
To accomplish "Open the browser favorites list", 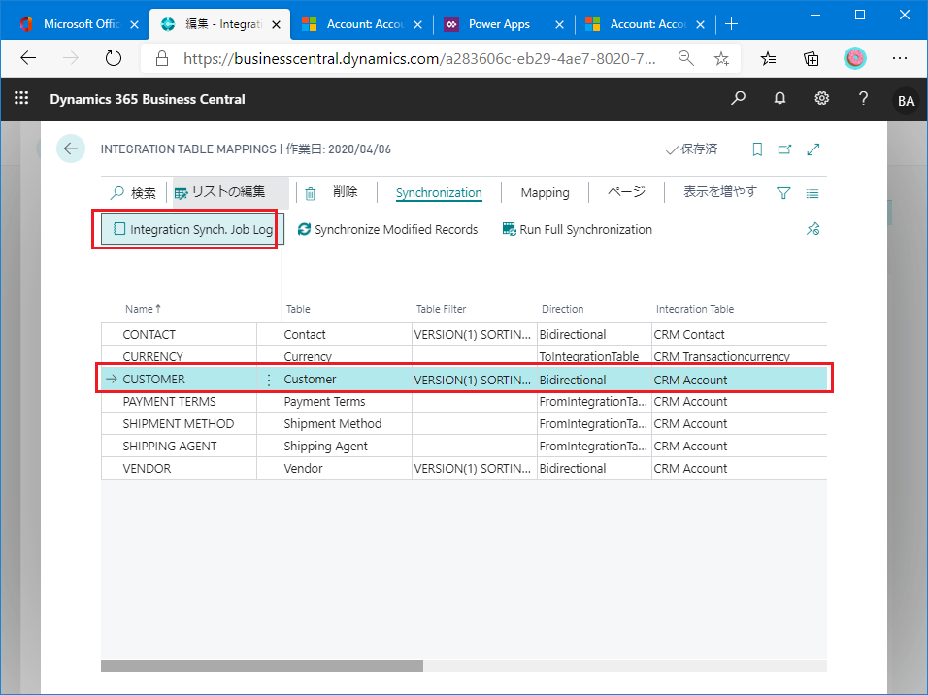I will click(768, 58).
